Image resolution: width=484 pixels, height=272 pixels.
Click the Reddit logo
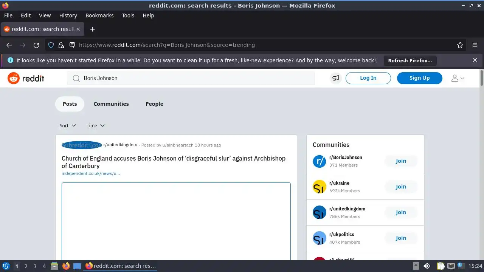click(x=26, y=78)
